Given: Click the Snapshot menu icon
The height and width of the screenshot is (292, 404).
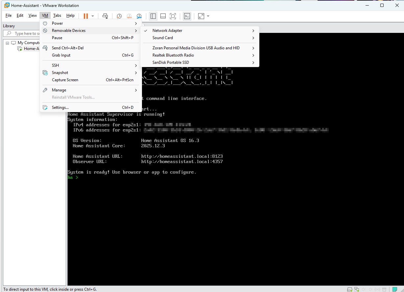Looking at the screenshot, I should tap(45, 73).
